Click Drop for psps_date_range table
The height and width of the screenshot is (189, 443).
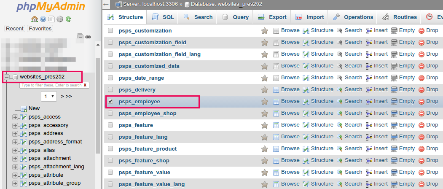(x=428, y=78)
